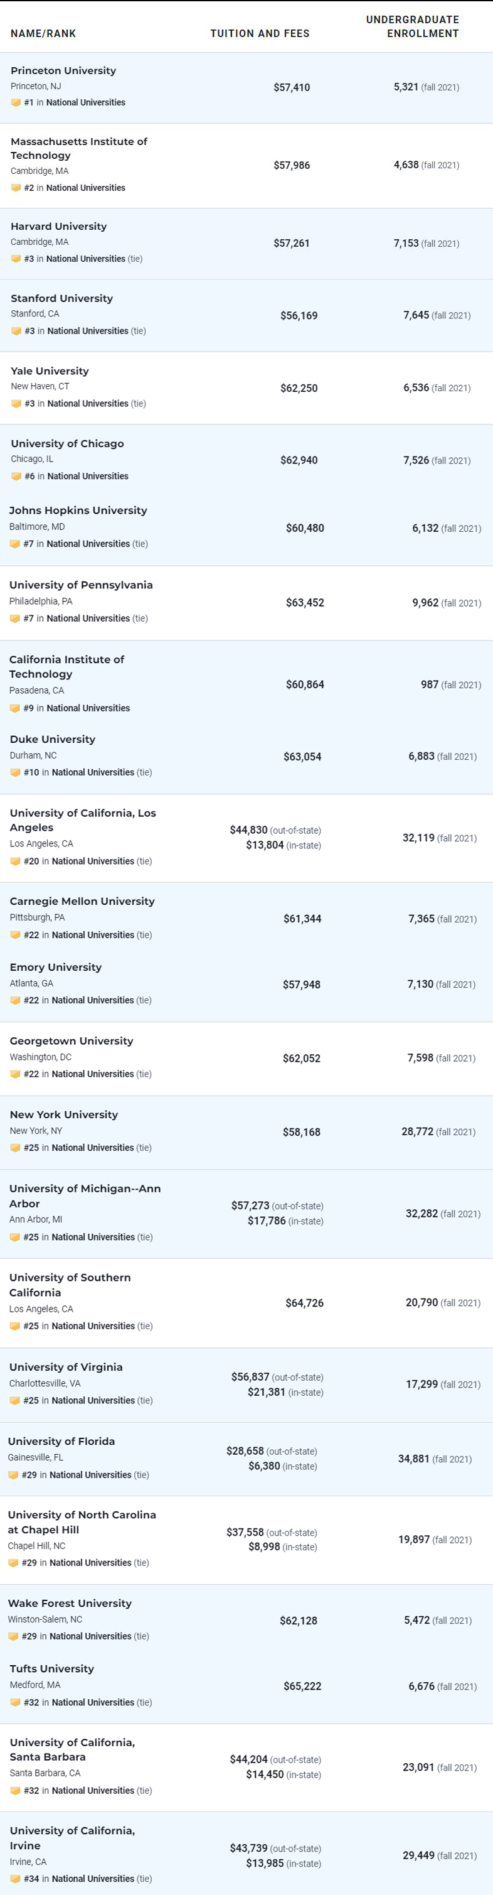Open National Universities link under University of Pennsylvania

(88, 618)
